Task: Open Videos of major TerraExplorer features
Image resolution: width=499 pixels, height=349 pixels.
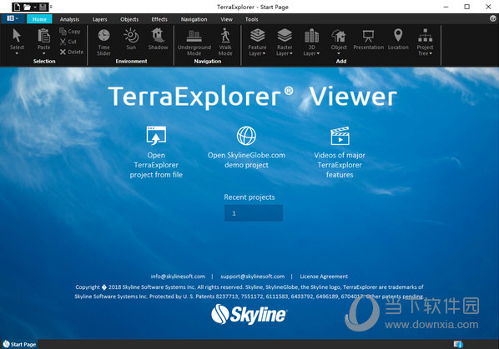Action: click(x=340, y=152)
